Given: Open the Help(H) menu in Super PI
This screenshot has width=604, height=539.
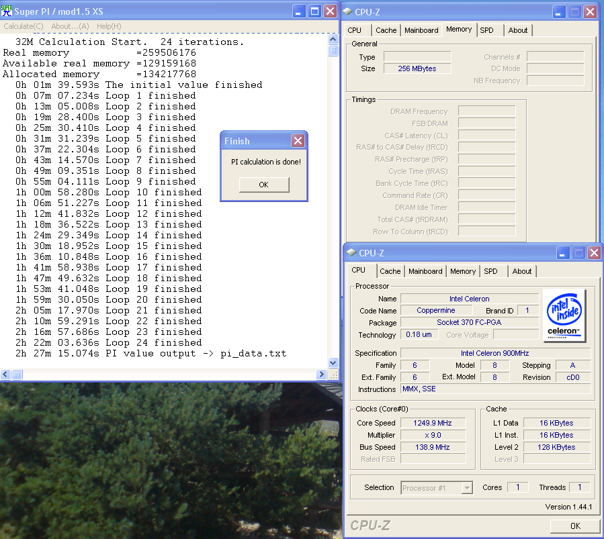Looking at the screenshot, I should [109, 26].
